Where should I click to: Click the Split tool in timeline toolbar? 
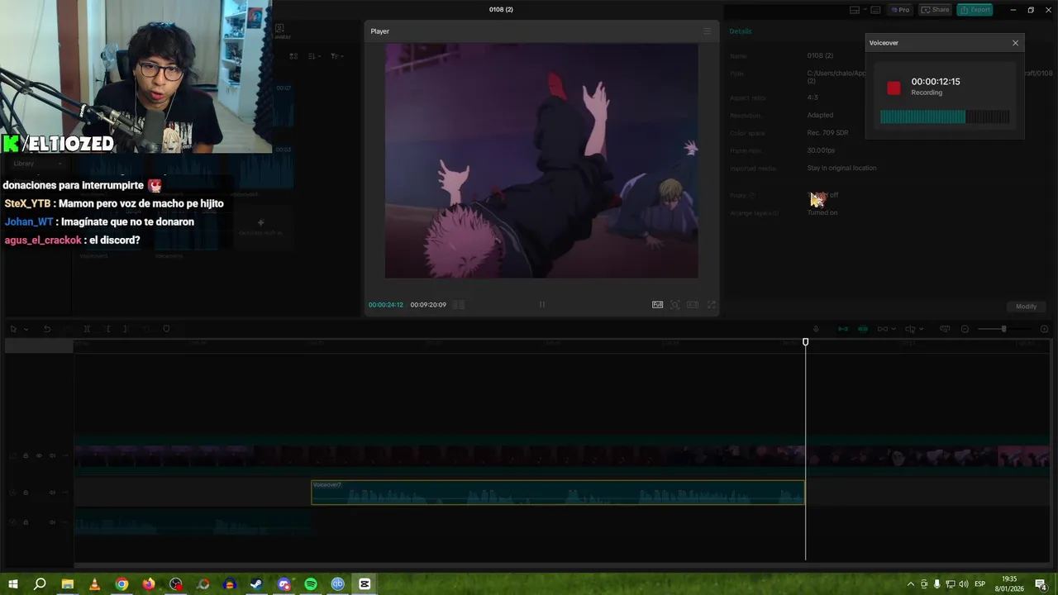tap(87, 329)
